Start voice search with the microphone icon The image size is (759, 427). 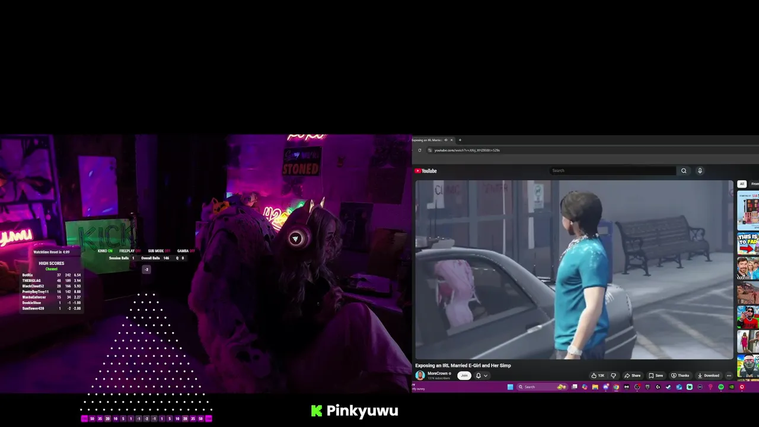click(x=700, y=171)
